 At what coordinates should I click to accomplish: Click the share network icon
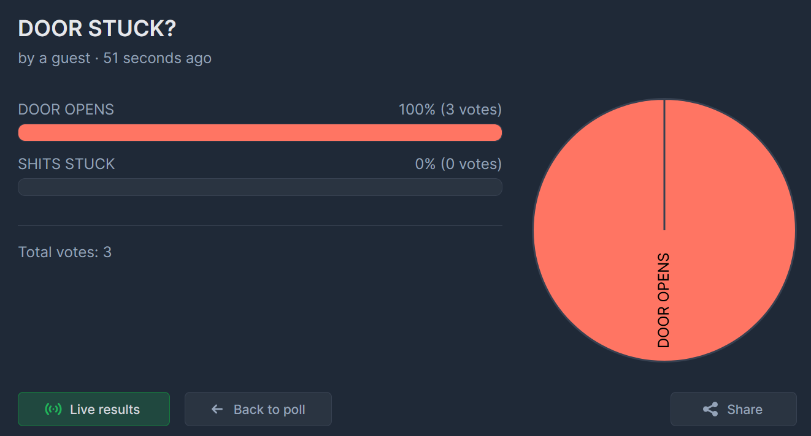(x=710, y=409)
